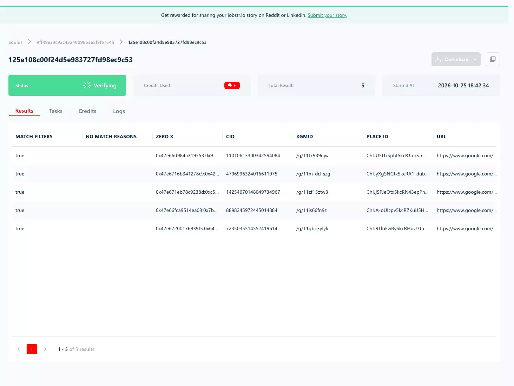Click the PLACE ID column header

(x=377, y=137)
